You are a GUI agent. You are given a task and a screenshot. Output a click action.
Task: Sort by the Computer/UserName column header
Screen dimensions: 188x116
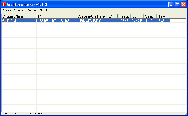coord(91,16)
